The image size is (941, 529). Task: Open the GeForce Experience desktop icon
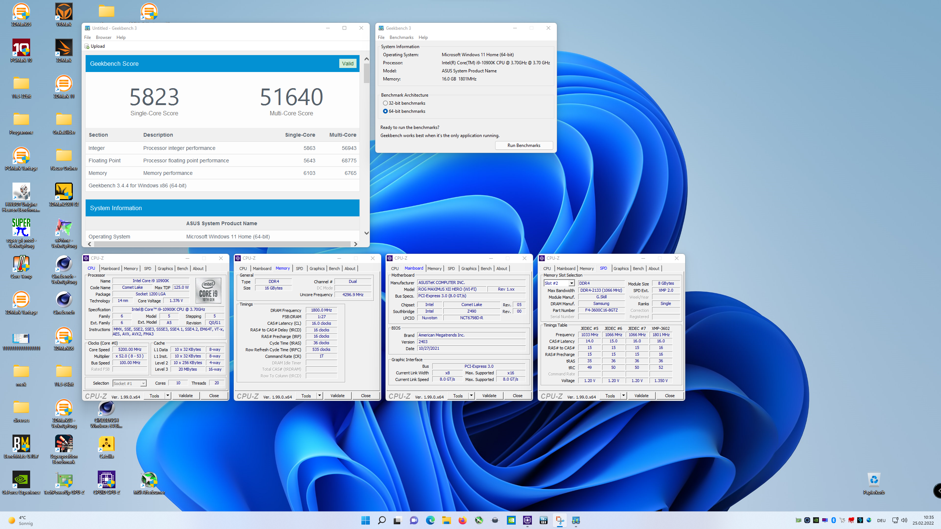pyautogui.click(x=21, y=483)
